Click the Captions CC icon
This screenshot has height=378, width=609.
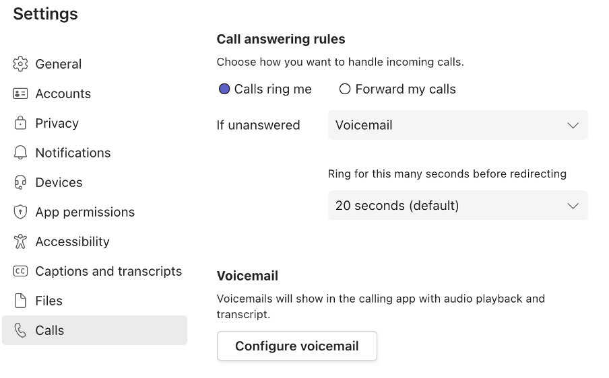pos(20,271)
